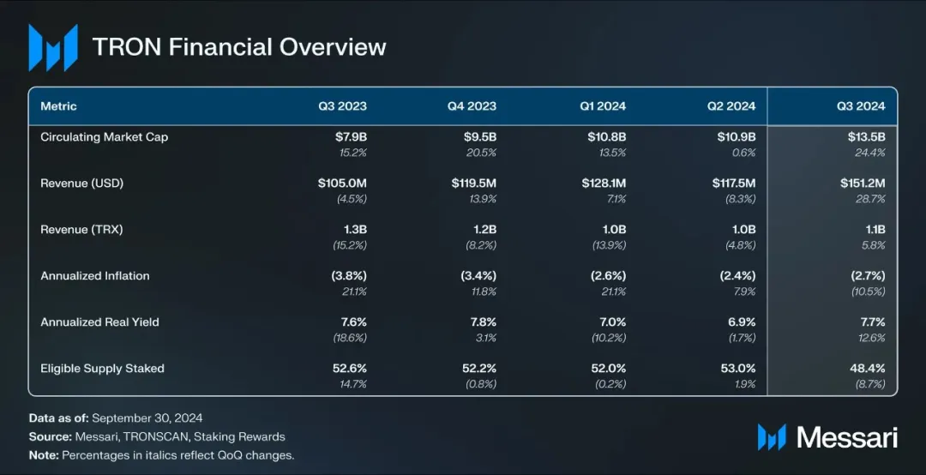Click the '$7.9B' market cap value
The height and width of the screenshot is (475, 926).
[x=351, y=137]
